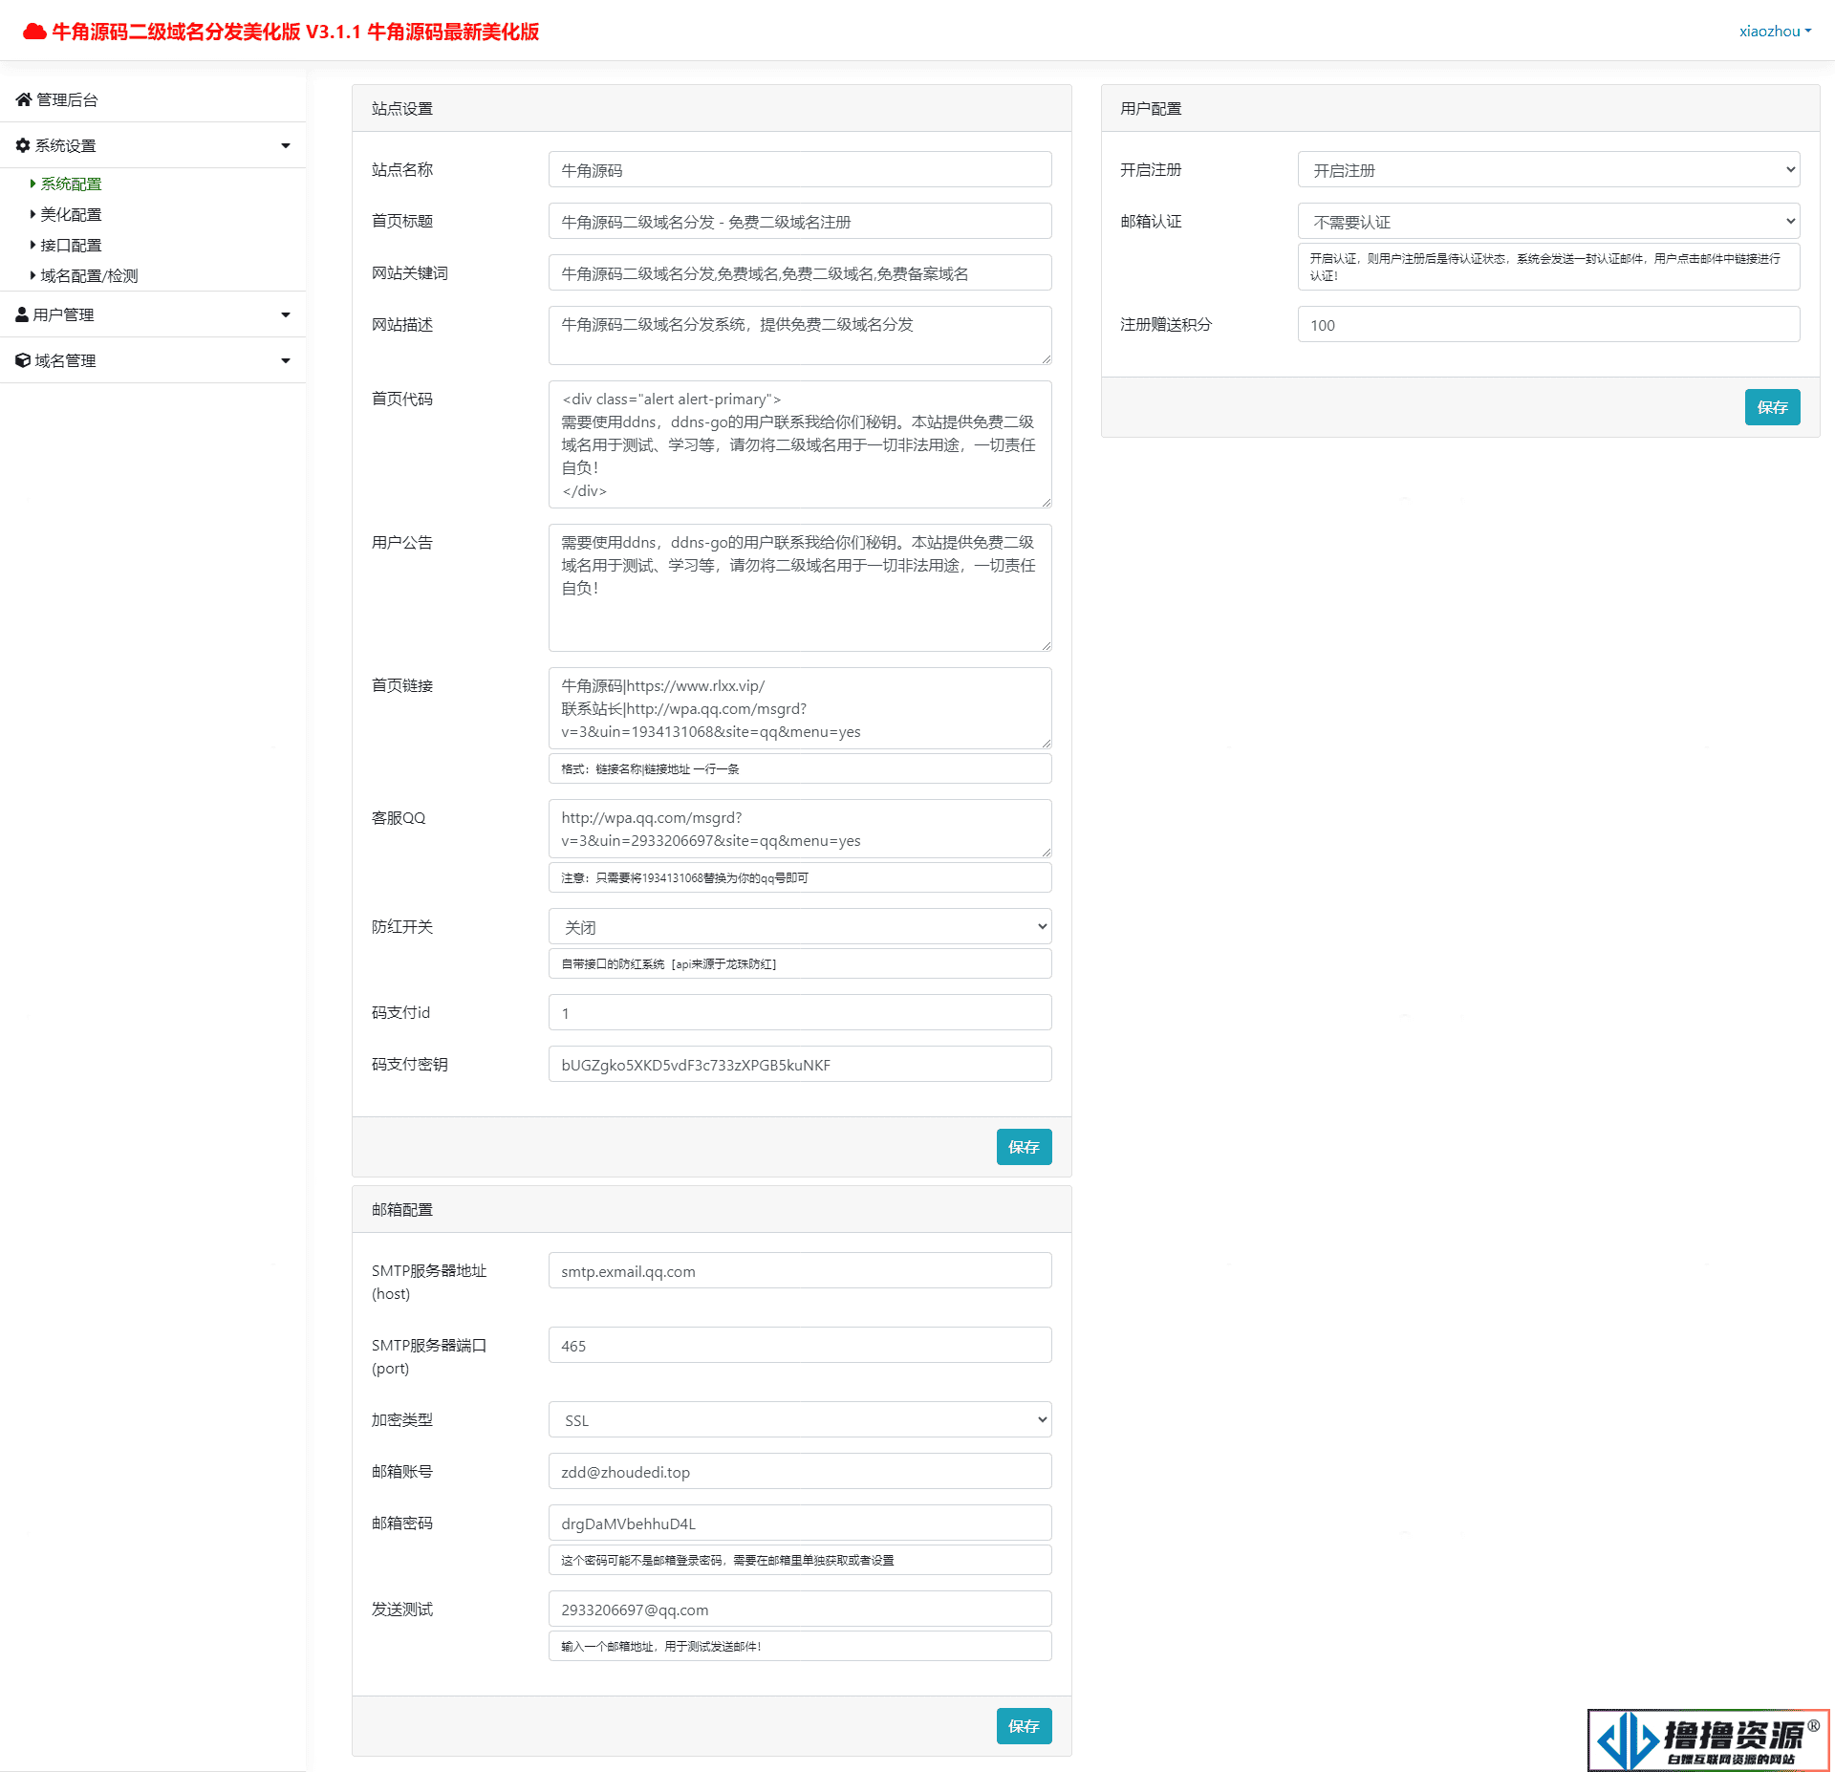Click the 发送测试 email input field
This screenshot has height=1772, width=1835.
(800, 1609)
